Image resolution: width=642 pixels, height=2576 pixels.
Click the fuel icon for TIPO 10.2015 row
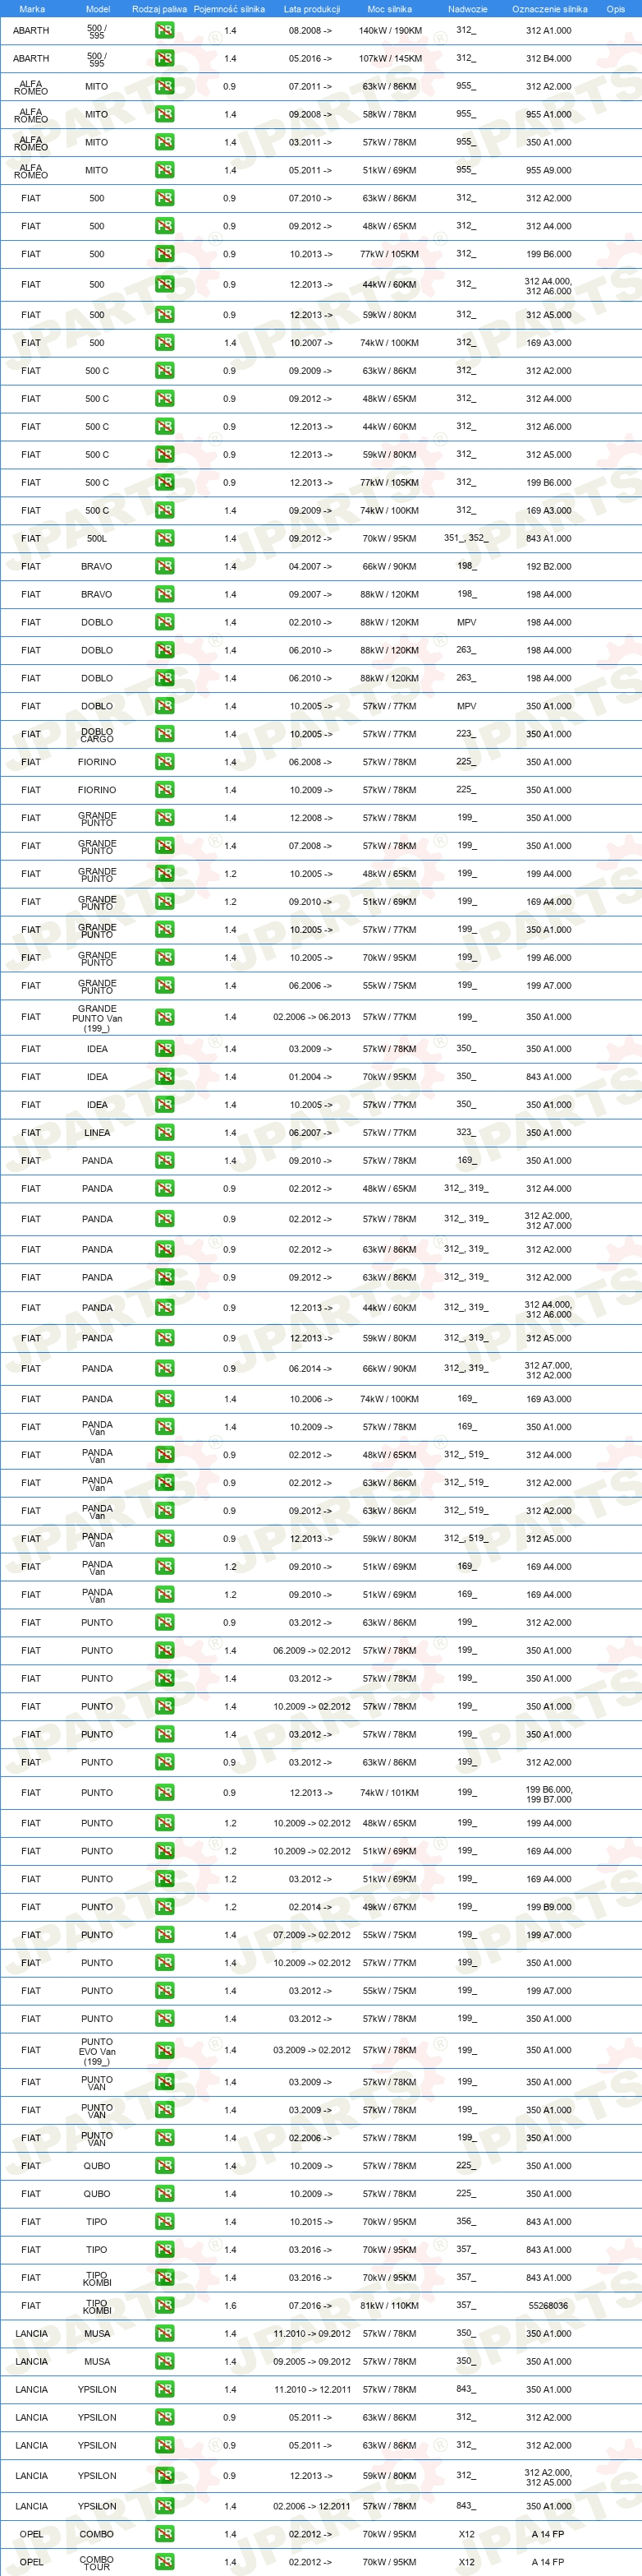click(x=165, y=2222)
